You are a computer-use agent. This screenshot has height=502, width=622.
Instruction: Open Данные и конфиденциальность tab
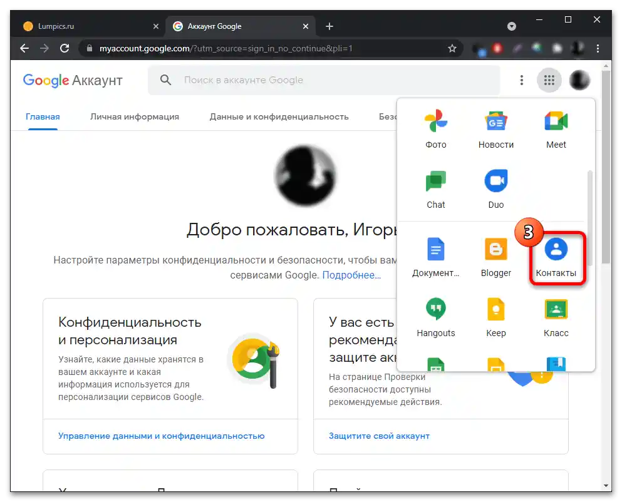coord(279,116)
